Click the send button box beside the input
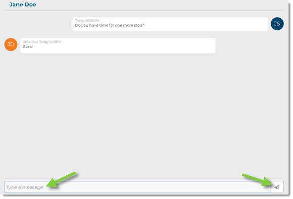 coord(277,187)
